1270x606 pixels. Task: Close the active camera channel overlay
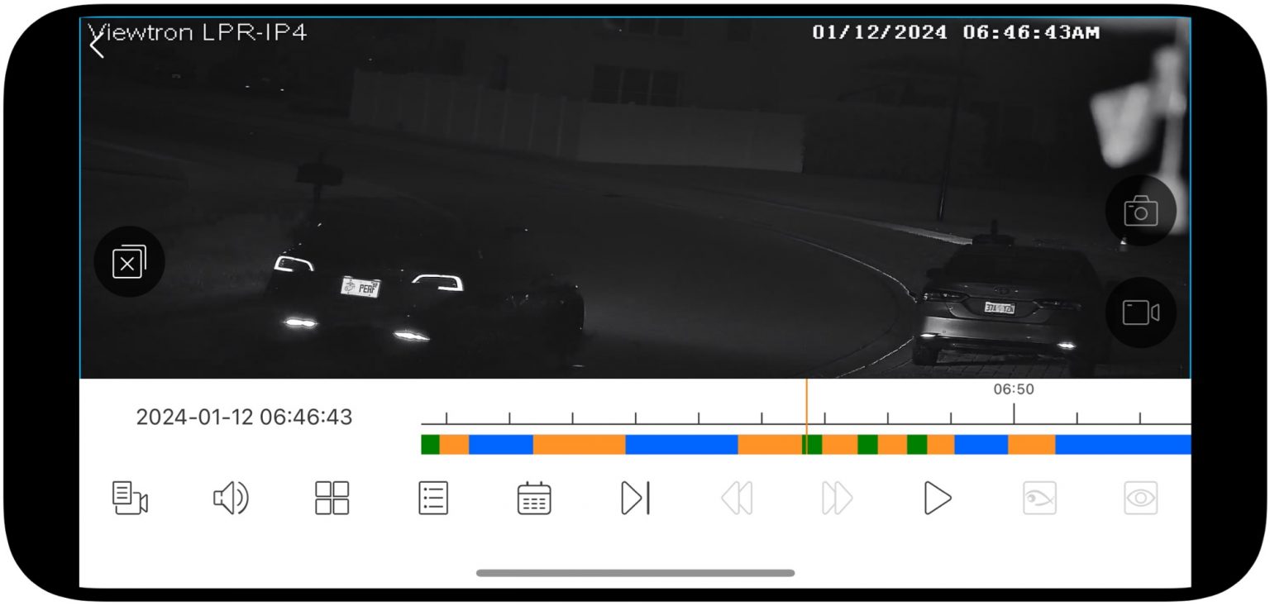click(129, 261)
